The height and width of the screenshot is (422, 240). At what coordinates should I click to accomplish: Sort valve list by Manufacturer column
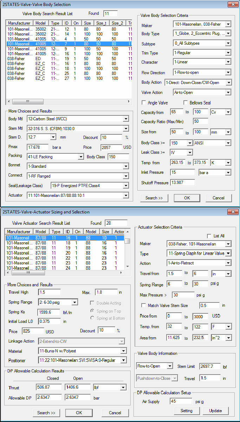point(20,23)
